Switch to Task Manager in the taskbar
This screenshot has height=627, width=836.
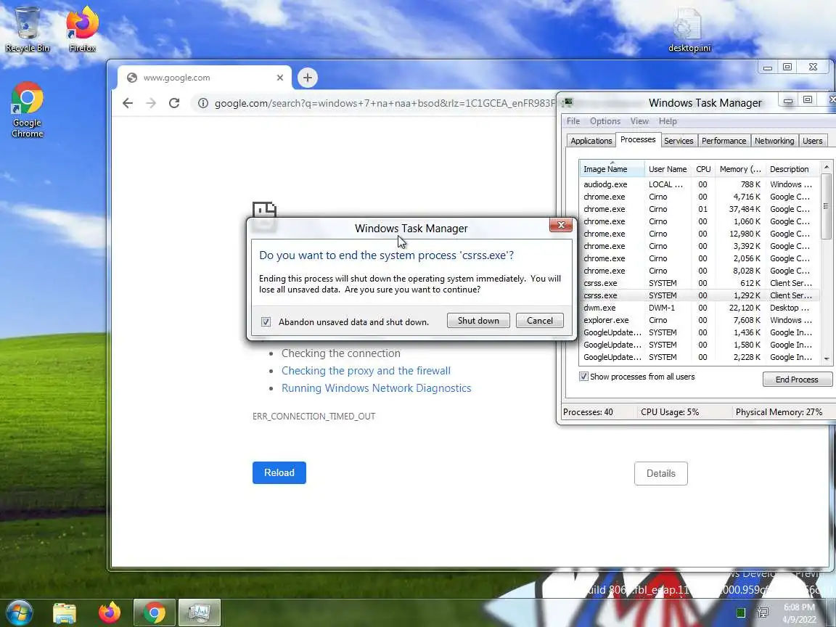pos(199,613)
